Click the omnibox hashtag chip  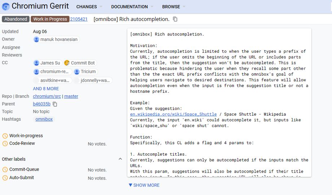pos(44,119)
